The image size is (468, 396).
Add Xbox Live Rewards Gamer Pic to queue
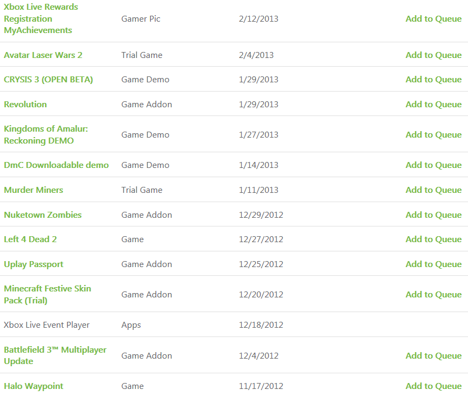[x=433, y=19]
